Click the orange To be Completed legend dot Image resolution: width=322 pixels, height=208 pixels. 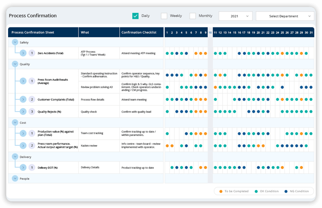[x=221, y=191]
